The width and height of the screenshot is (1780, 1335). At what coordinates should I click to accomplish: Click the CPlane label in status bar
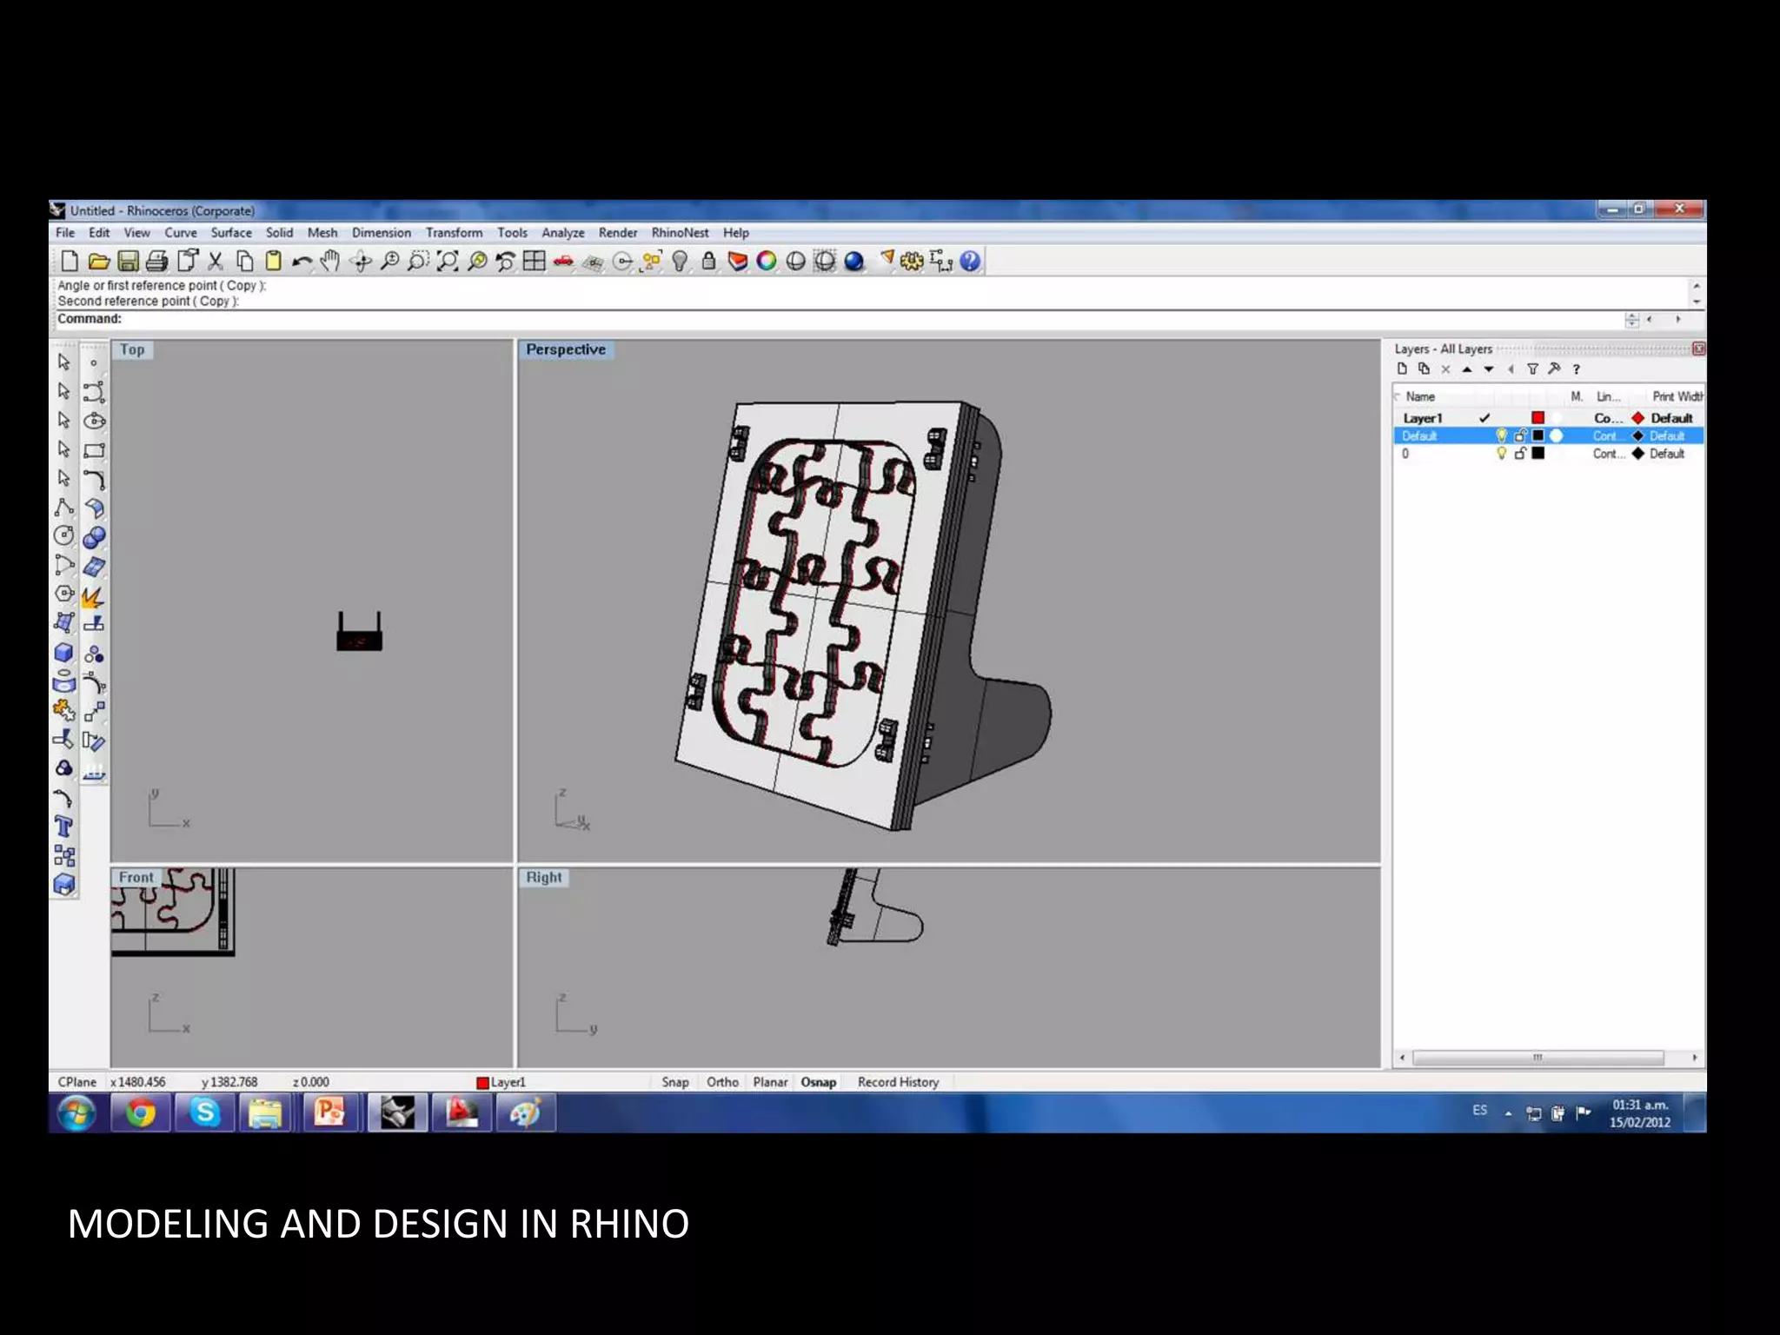(x=77, y=1082)
